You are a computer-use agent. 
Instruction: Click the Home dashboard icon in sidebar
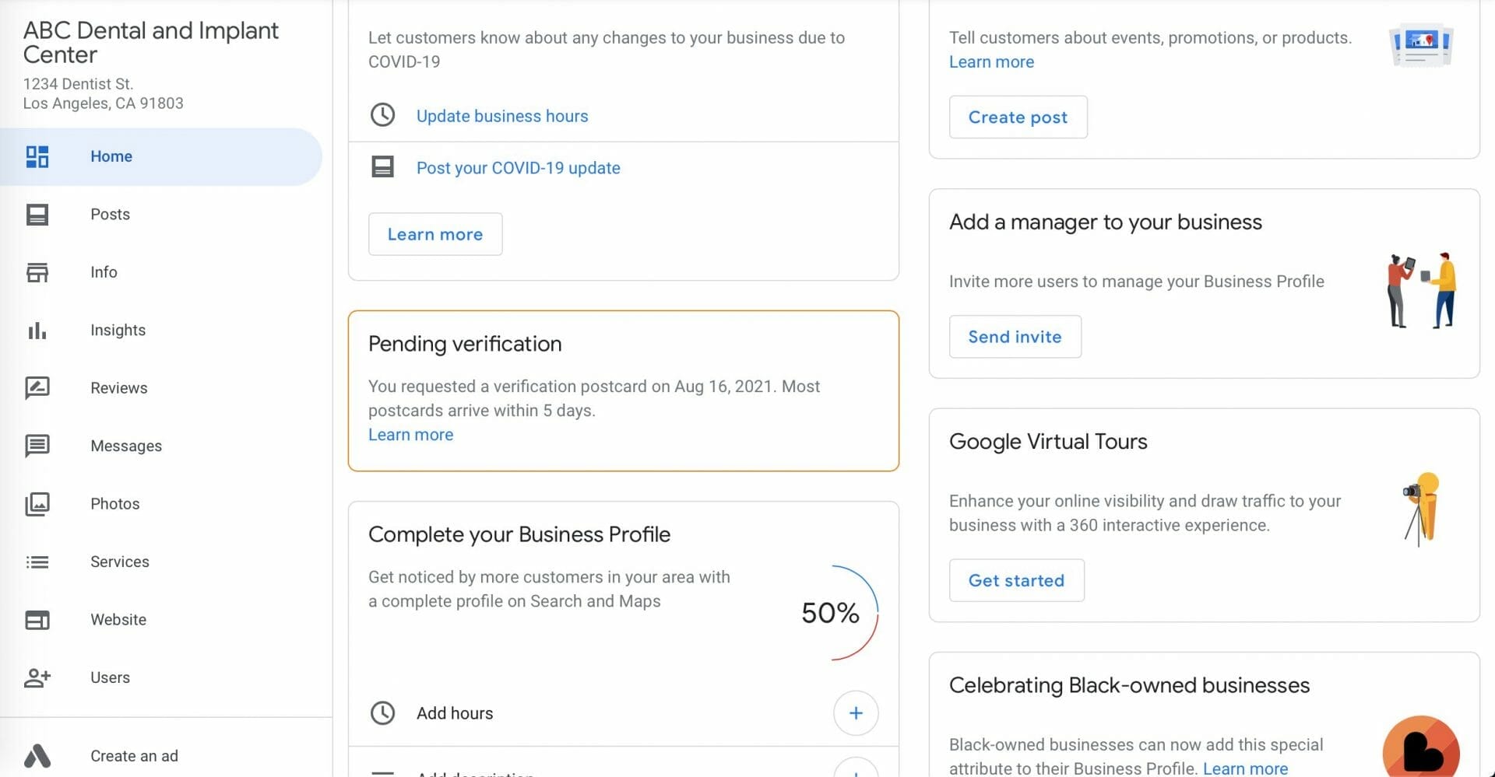point(37,156)
